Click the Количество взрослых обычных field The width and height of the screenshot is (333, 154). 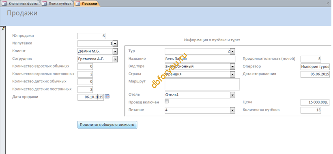(x=85, y=66)
